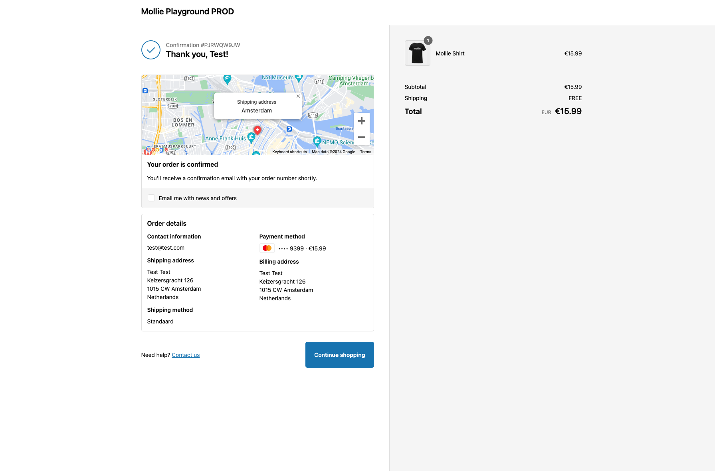
Task: Click the Mastercard payment icon
Action: 267,248
